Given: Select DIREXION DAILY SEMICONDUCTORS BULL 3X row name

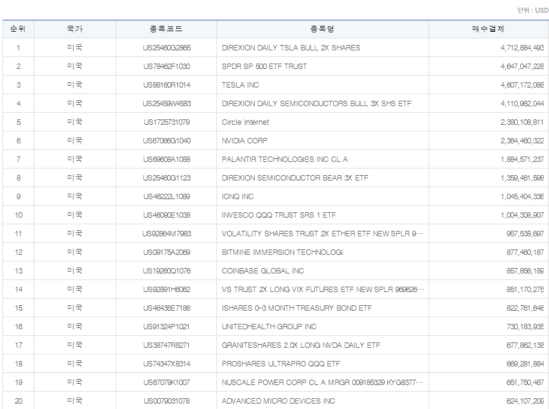Looking at the screenshot, I should tap(316, 103).
